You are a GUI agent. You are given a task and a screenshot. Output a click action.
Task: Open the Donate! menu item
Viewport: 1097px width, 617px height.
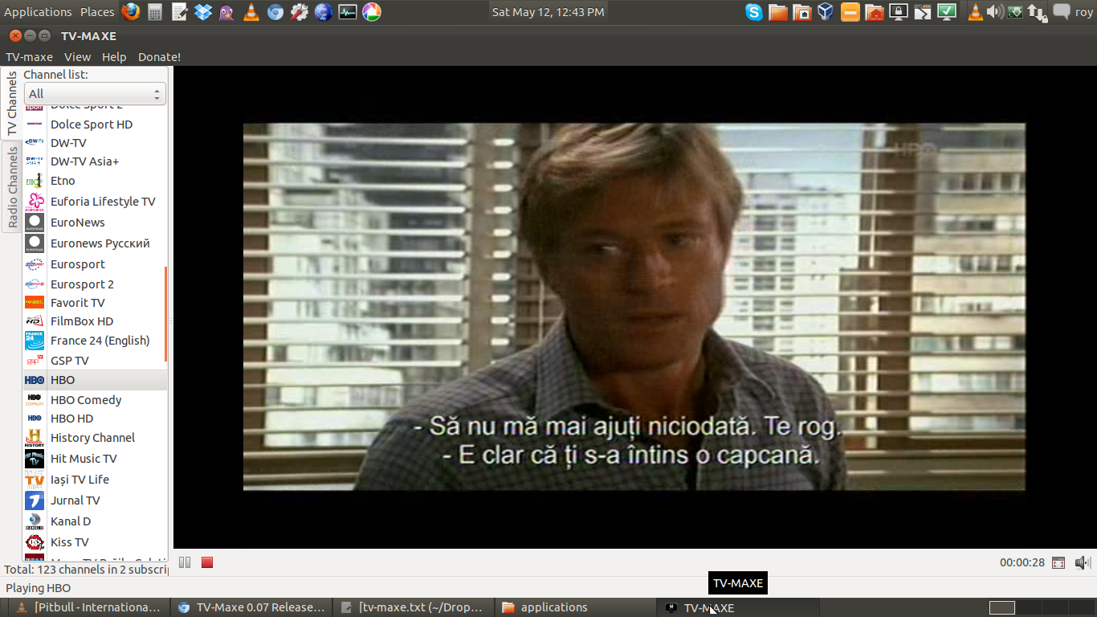click(x=159, y=57)
